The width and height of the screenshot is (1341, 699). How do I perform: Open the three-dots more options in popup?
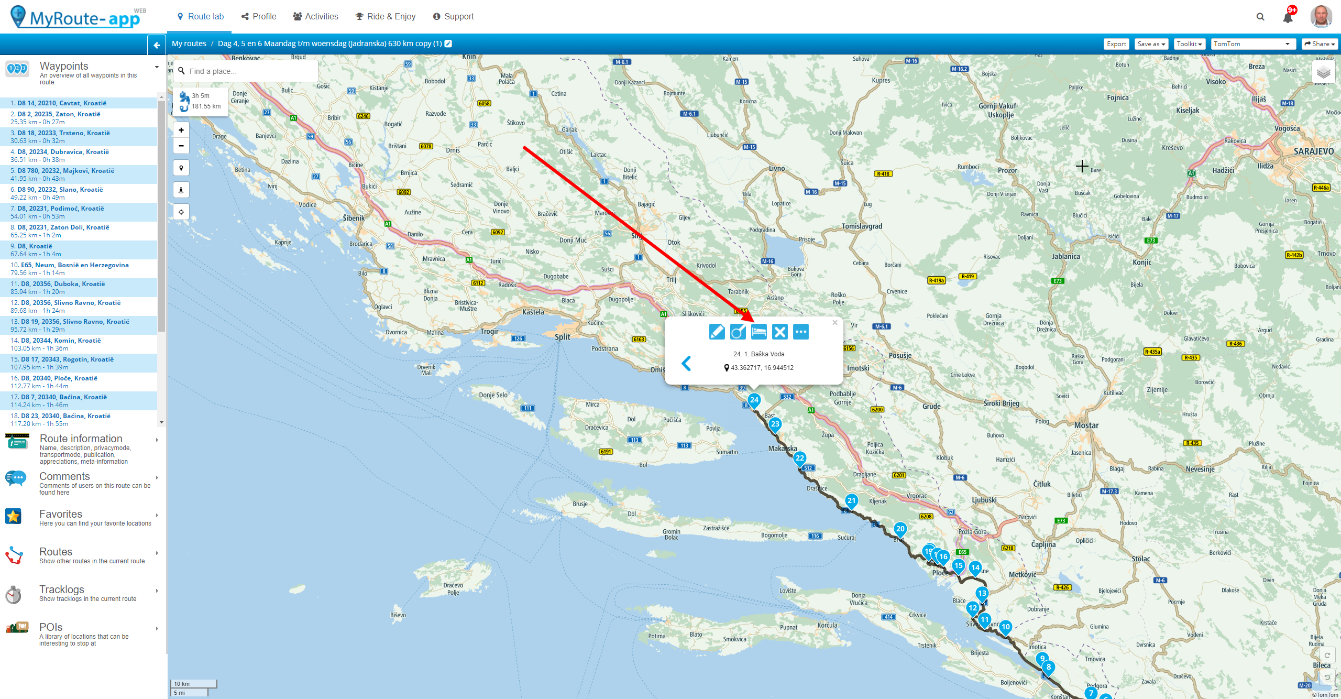coord(800,332)
